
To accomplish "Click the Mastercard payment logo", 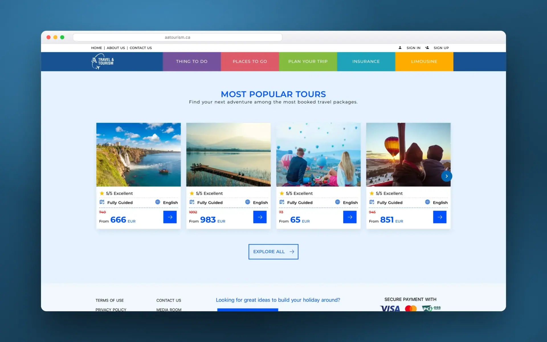I will [x=411, y=308].
